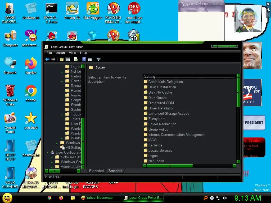This screenshot has width=271, height=203.
Task: Click the console tree vertical scrollbar thumb
Action: point(83,141)
